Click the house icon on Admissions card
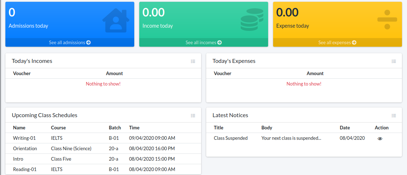Viewport: 407px width, 175px height. tap(116, 21)
